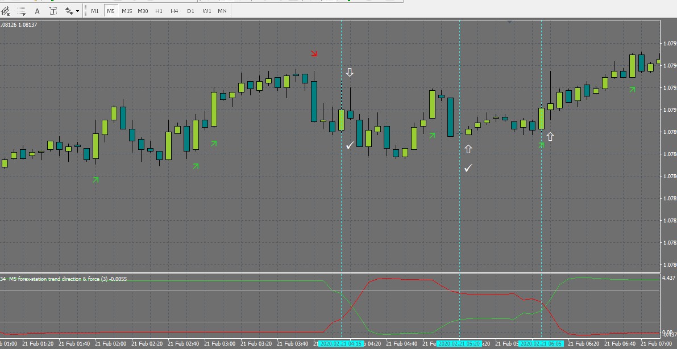Click the 21 Feb 03:00 time axis label

[219, 344]
